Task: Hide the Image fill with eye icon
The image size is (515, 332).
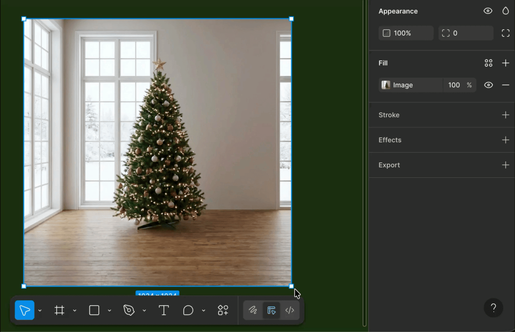Action: click(488, 85)
